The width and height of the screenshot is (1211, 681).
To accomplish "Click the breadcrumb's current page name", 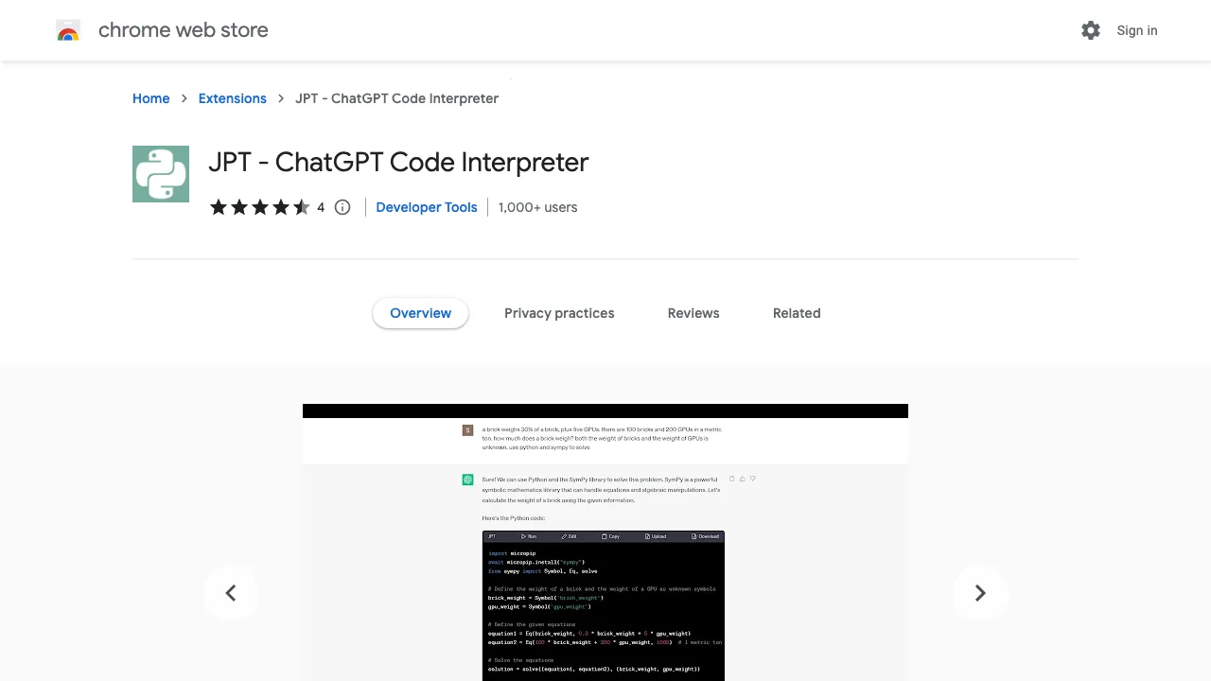I will coord(397,98).
